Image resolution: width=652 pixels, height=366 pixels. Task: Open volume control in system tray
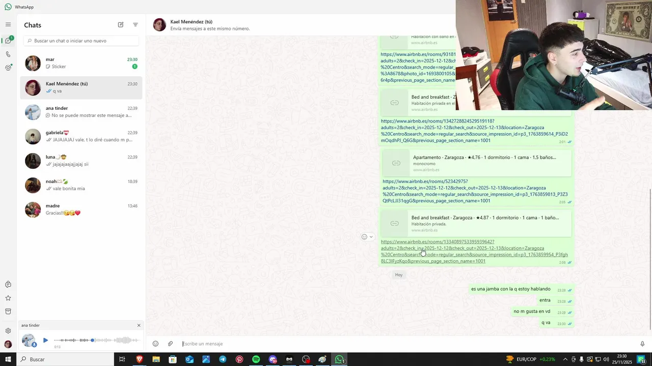[x=606, y=359]
